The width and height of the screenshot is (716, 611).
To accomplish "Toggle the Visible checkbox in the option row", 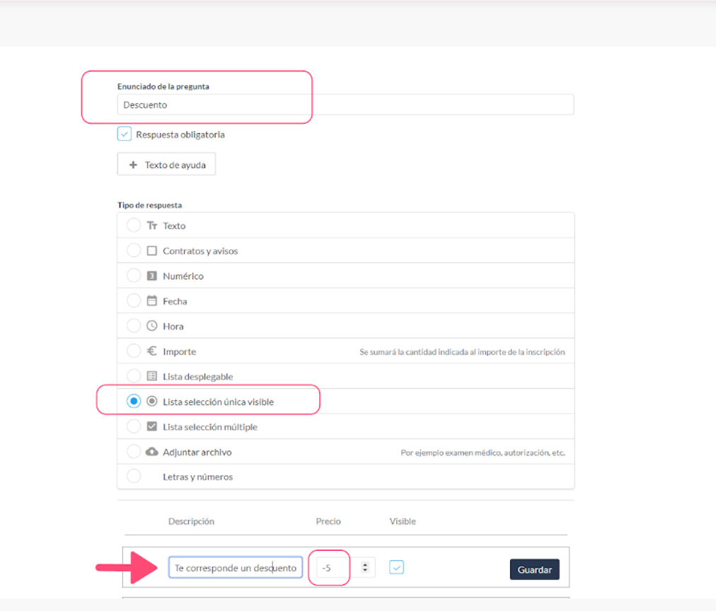I will (x=396, y=567).
